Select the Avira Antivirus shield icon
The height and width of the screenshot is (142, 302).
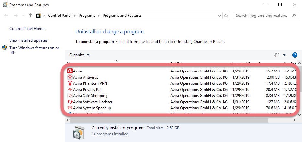tap(70, 77)
